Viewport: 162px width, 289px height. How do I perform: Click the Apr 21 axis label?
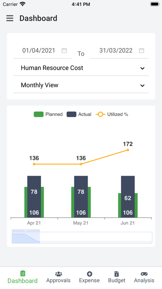(34, 223)
